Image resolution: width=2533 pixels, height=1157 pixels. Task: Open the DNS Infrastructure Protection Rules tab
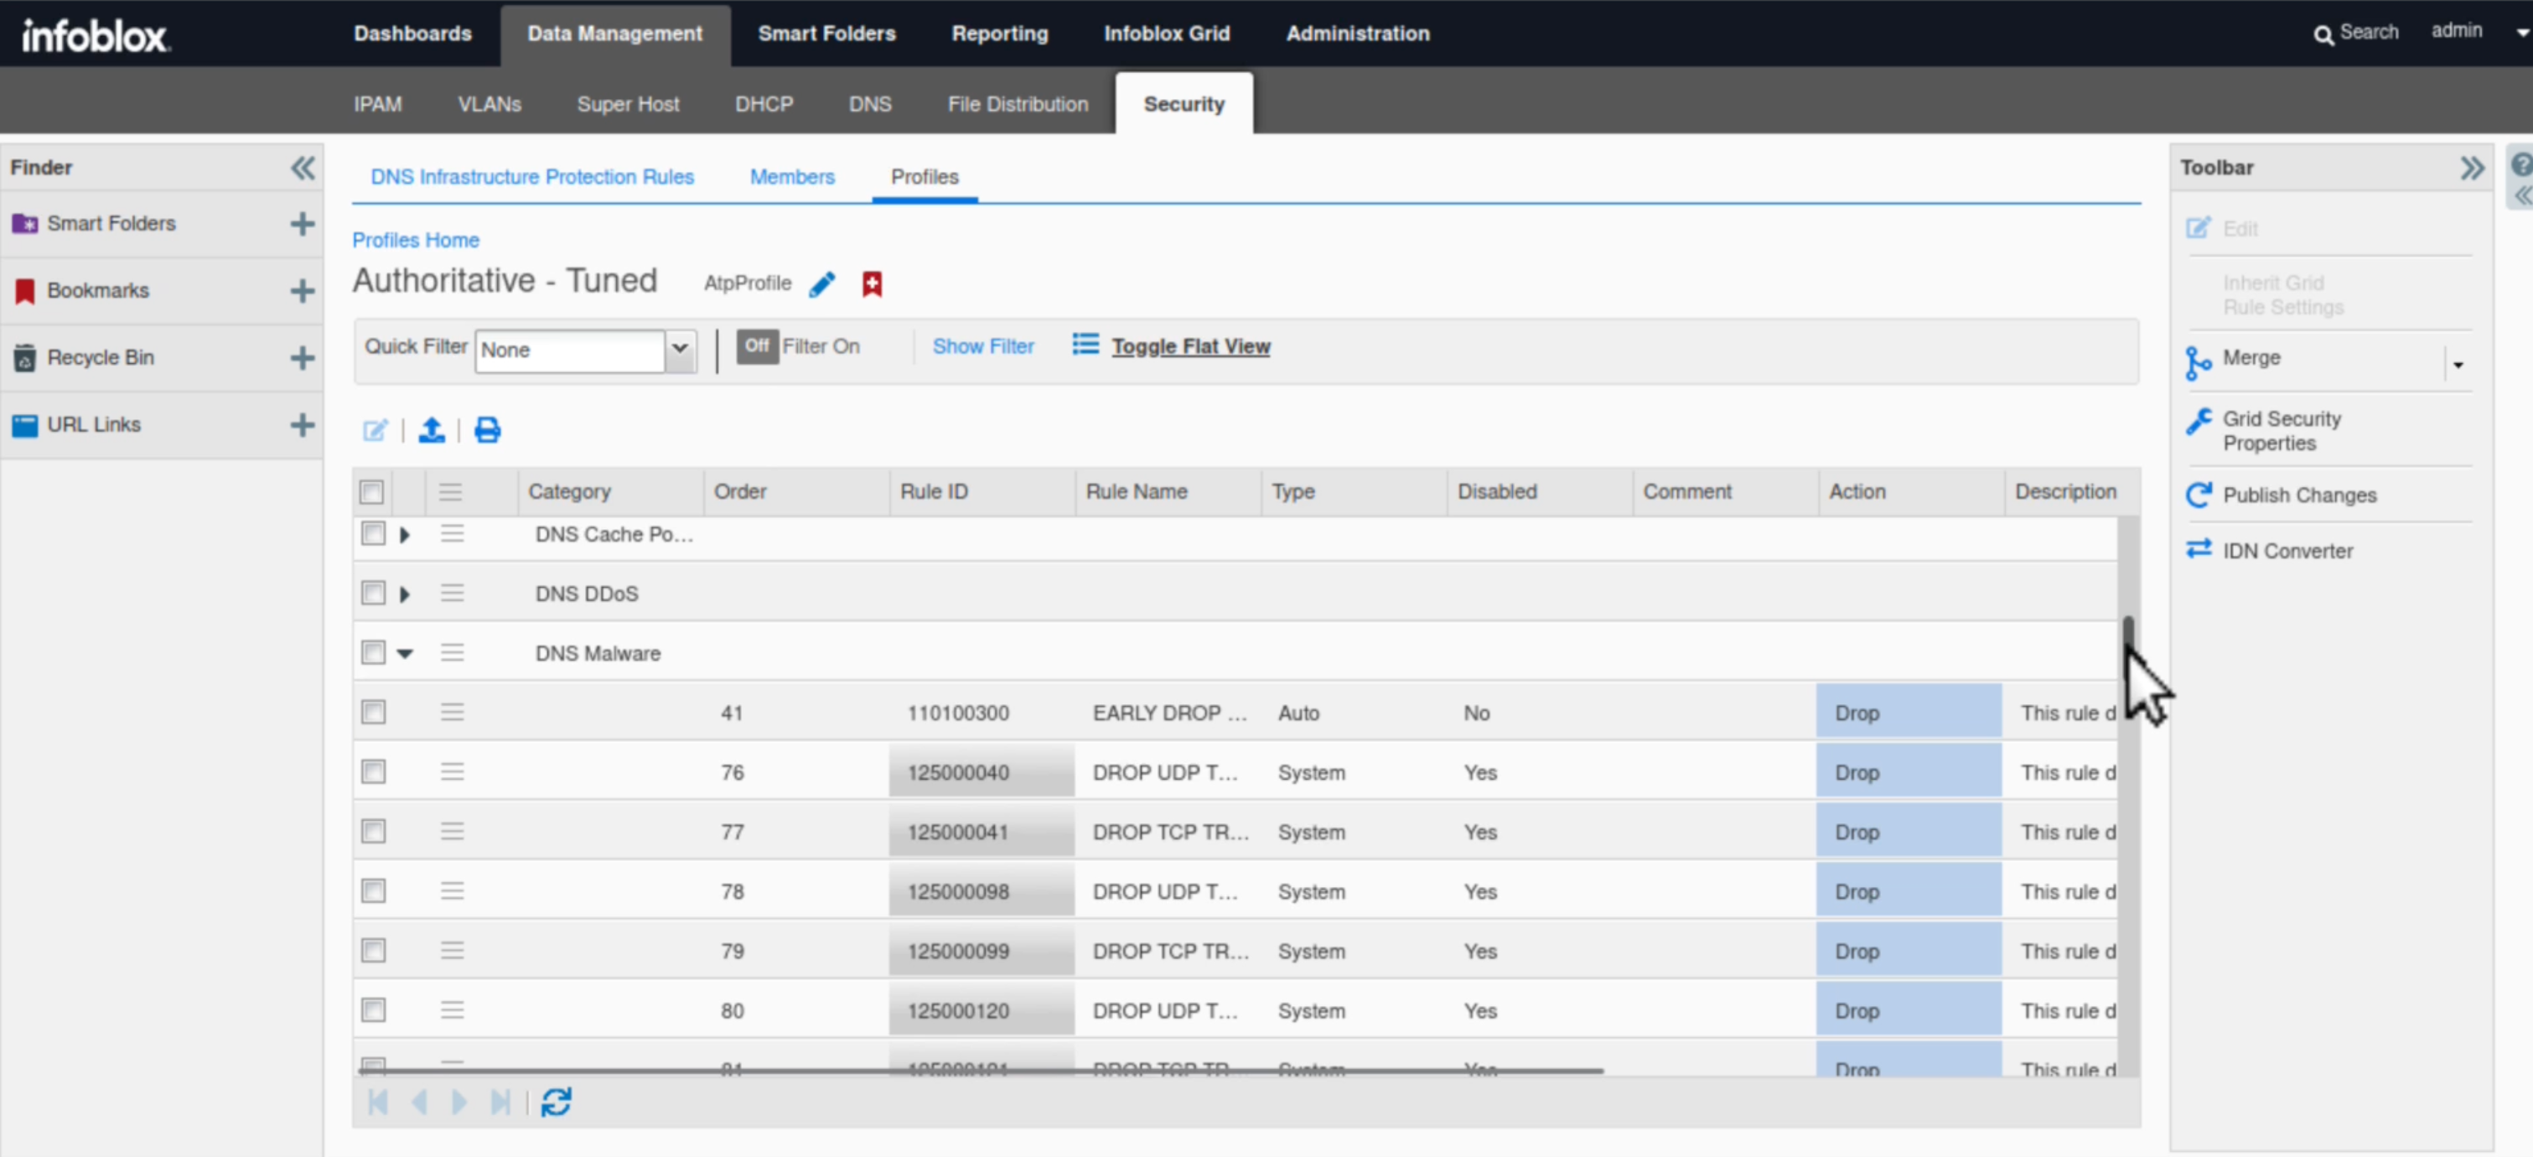pyautogui.click(x=532, y=177)
